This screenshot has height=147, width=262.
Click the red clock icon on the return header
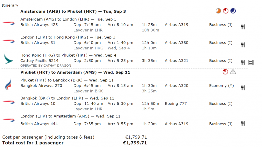[225, 72]
